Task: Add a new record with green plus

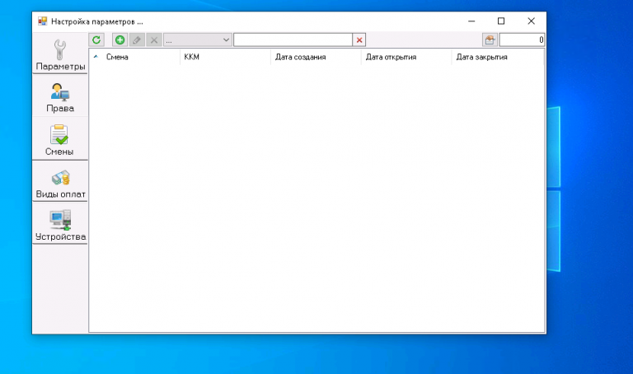Action: 120,40
